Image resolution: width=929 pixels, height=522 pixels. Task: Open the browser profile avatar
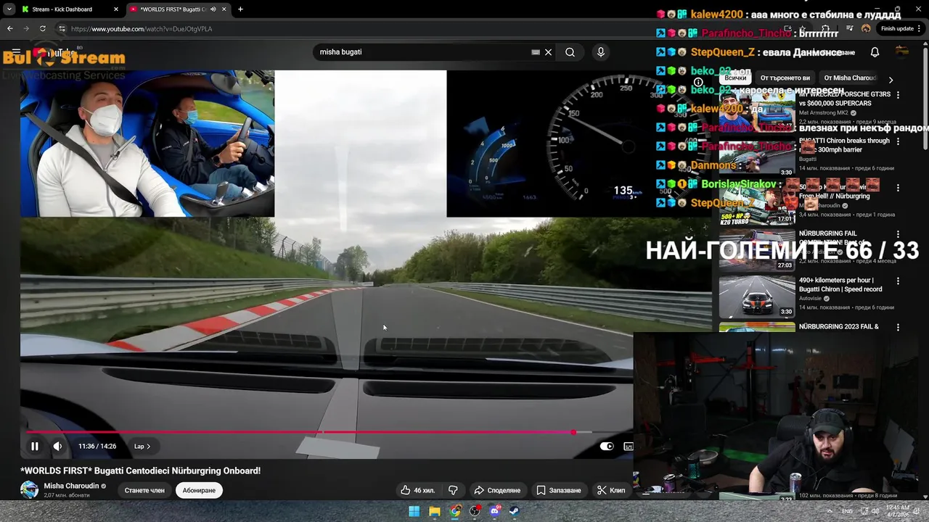pyautogui.click(x=866, y=29)
